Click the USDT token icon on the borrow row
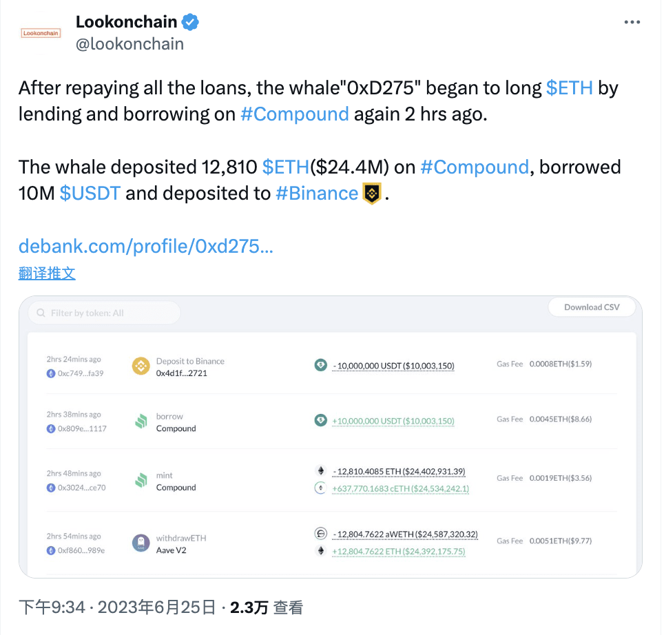The width and height of the screenshot is (664, 635). pos(320,419)
